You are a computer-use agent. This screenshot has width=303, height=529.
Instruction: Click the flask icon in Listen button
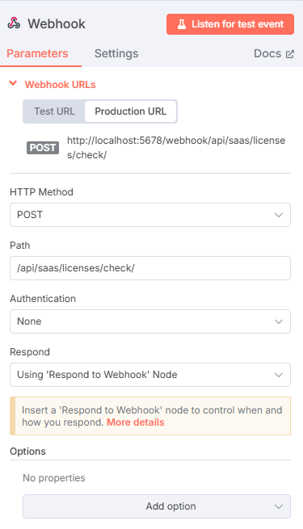182,24
